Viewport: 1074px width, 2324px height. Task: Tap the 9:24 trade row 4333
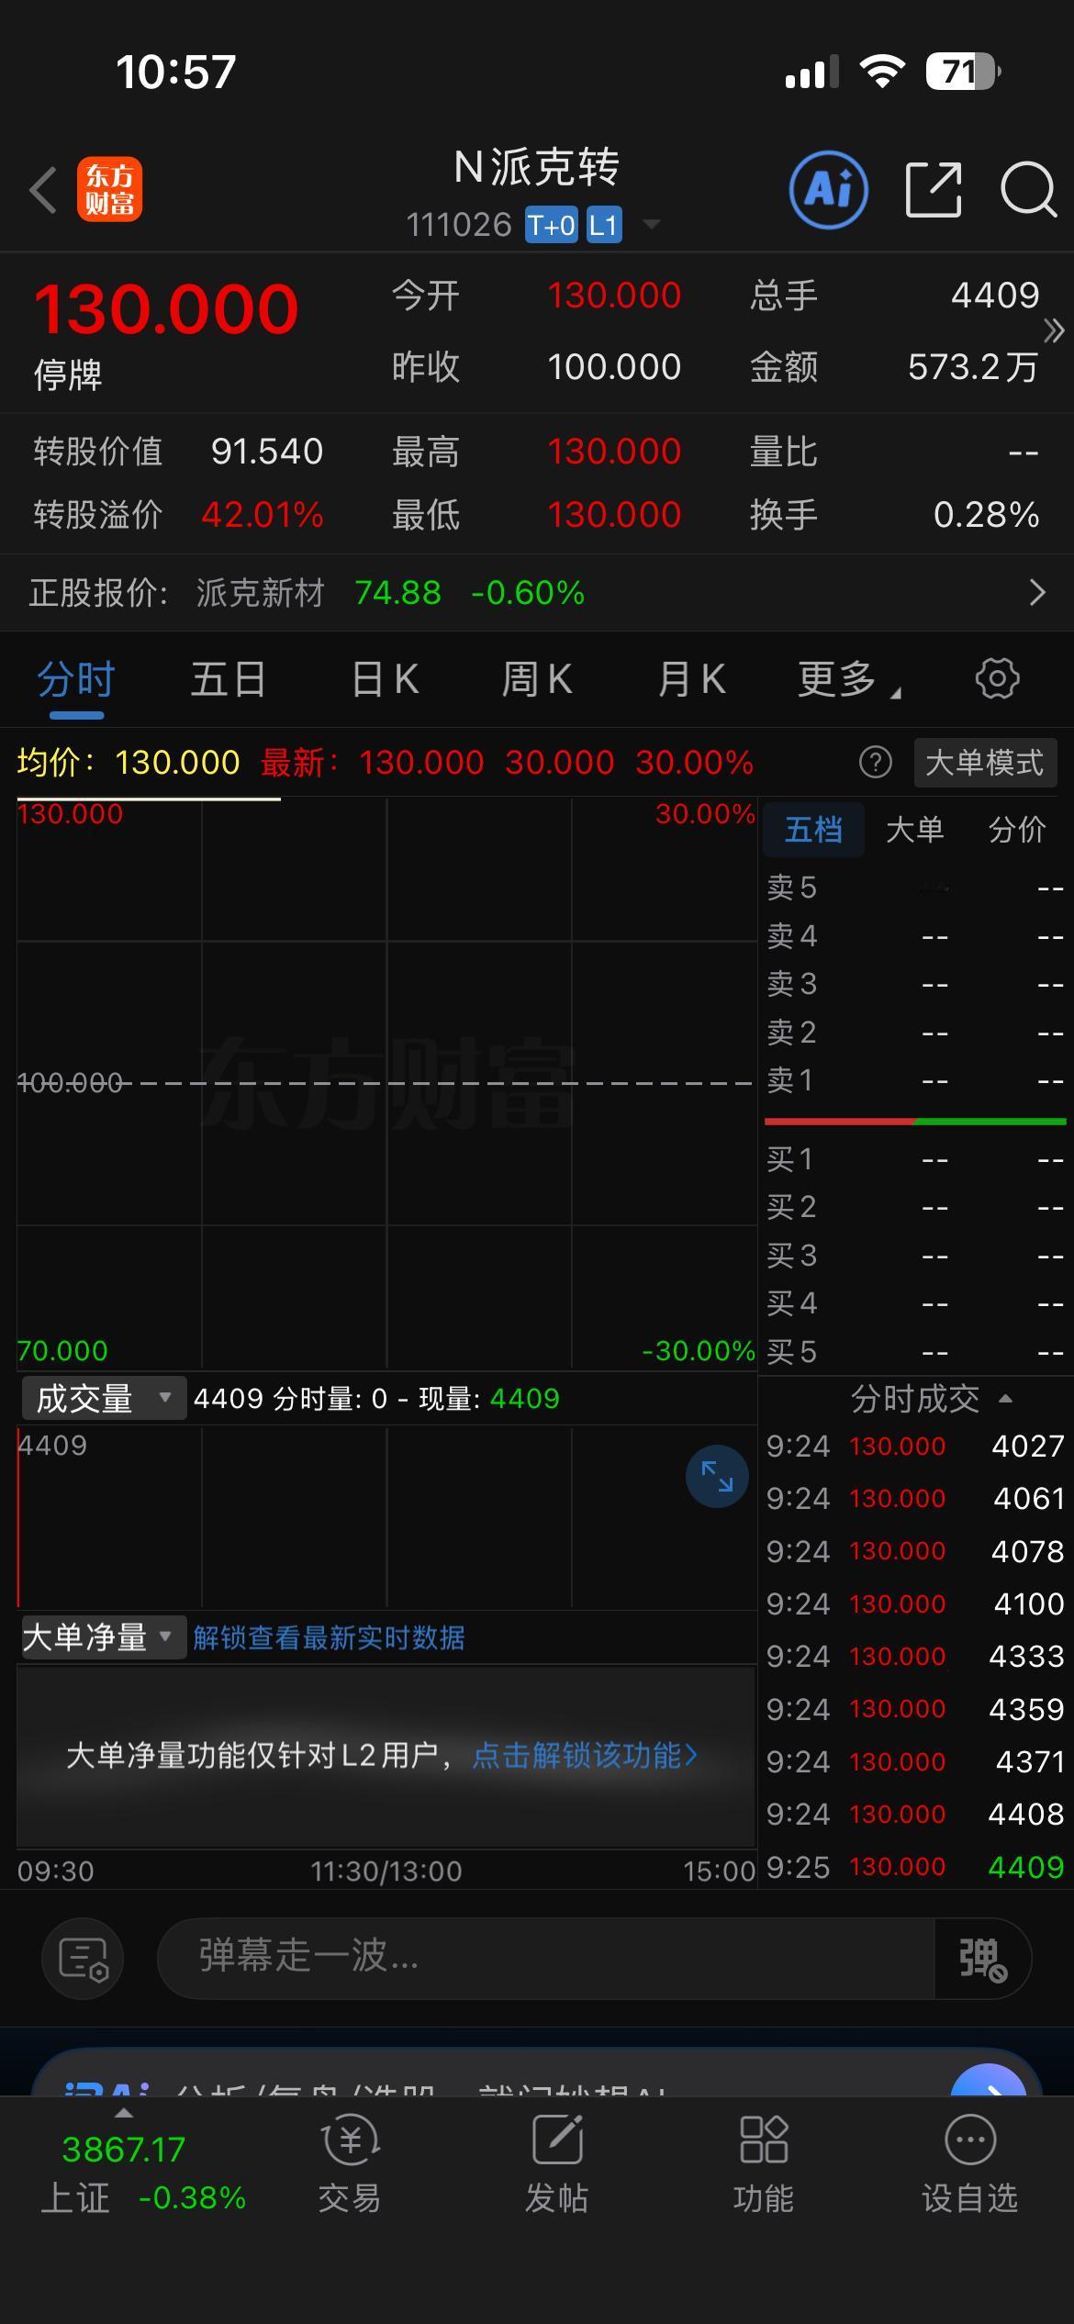point(915,1657)
